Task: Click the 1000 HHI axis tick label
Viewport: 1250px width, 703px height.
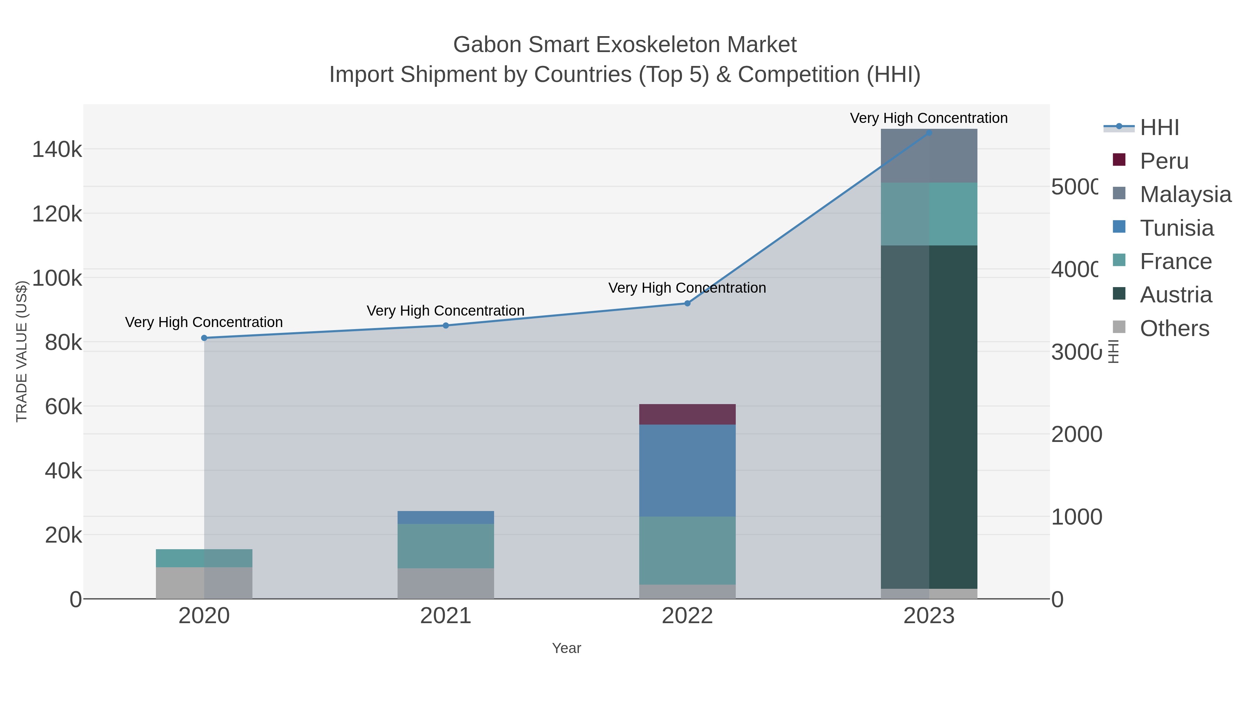Action: pos(1076,517)
